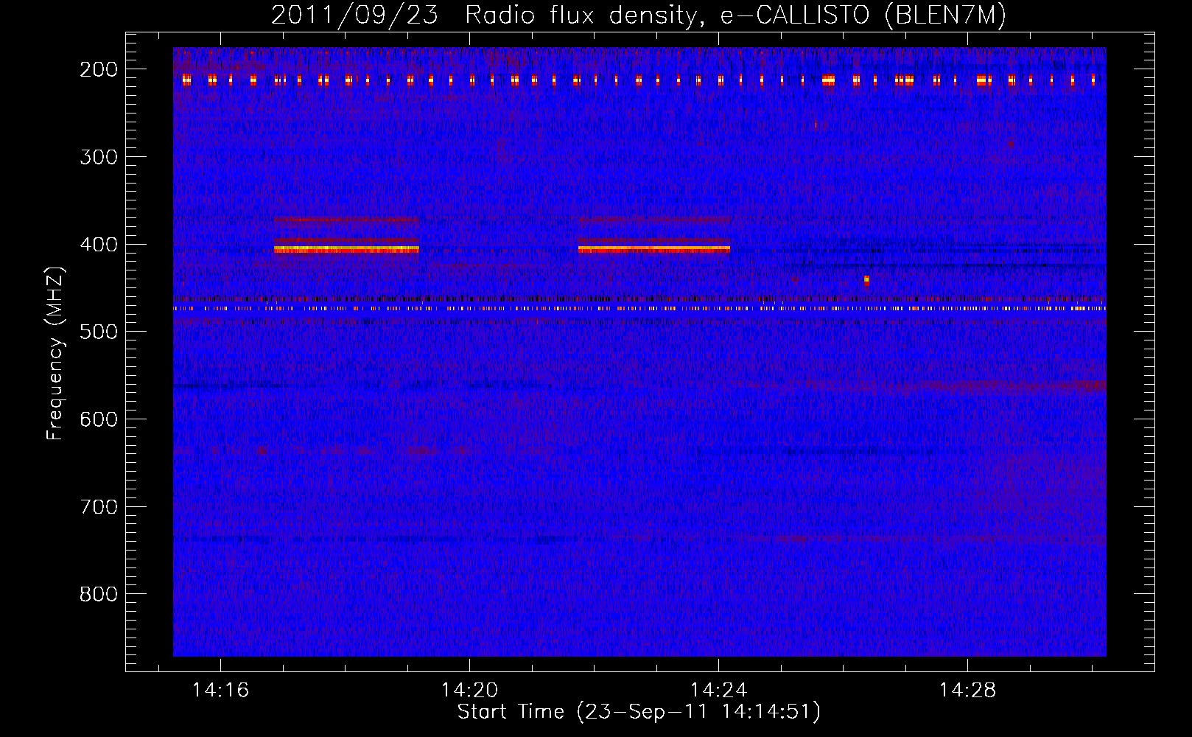The image size is (1192, 737).
Task: Click the first bright emission band near 400 MHz
Action: point(346,249)
